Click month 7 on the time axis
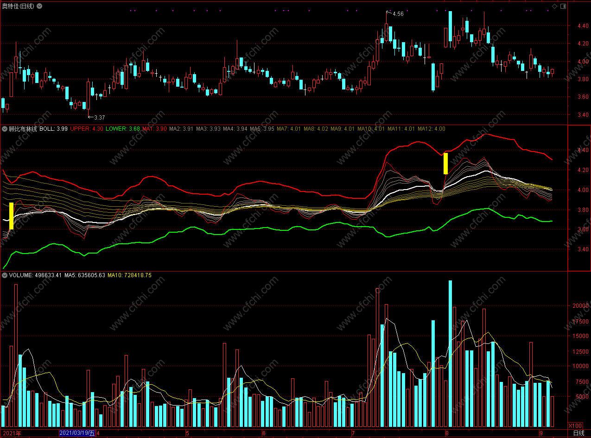The height and width of the screenshot is (438, 591). pos(353,433)
